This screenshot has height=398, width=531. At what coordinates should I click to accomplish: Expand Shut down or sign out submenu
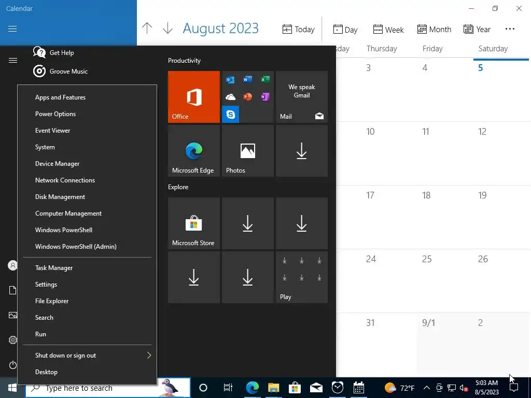pos(87,356)
